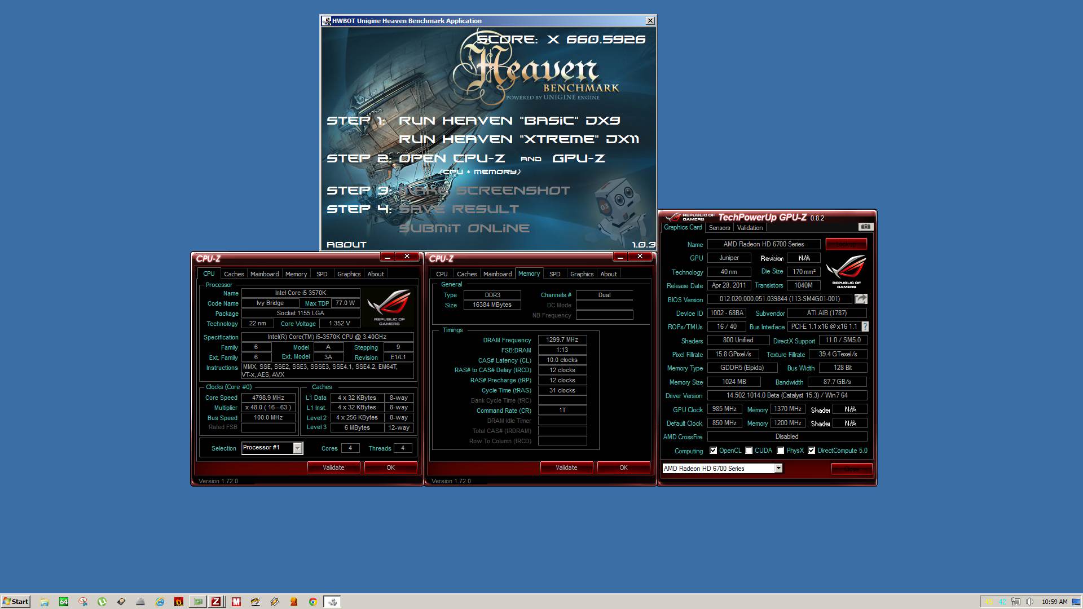Click the GPU Clock field 985 MHz
The height and width of the screenshot is (609, 1083).
coord(725,409)
